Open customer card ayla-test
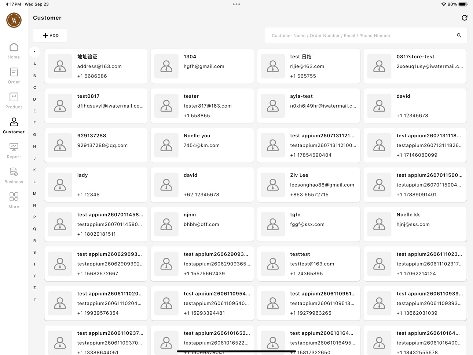The height and width of the screenshot is (355, 473). coord(309,106)
